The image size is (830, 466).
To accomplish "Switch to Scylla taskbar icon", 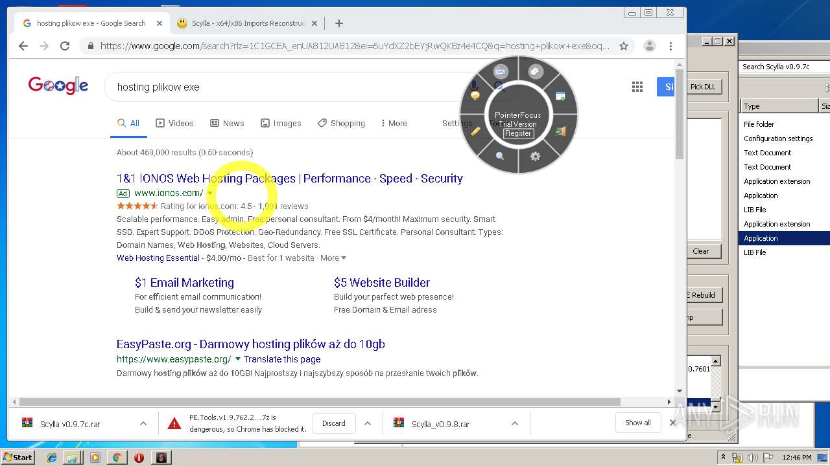I will [161, 458].
